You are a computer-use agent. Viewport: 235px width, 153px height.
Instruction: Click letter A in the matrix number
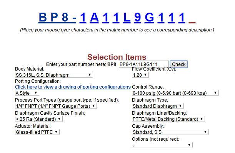click(94, 18)
